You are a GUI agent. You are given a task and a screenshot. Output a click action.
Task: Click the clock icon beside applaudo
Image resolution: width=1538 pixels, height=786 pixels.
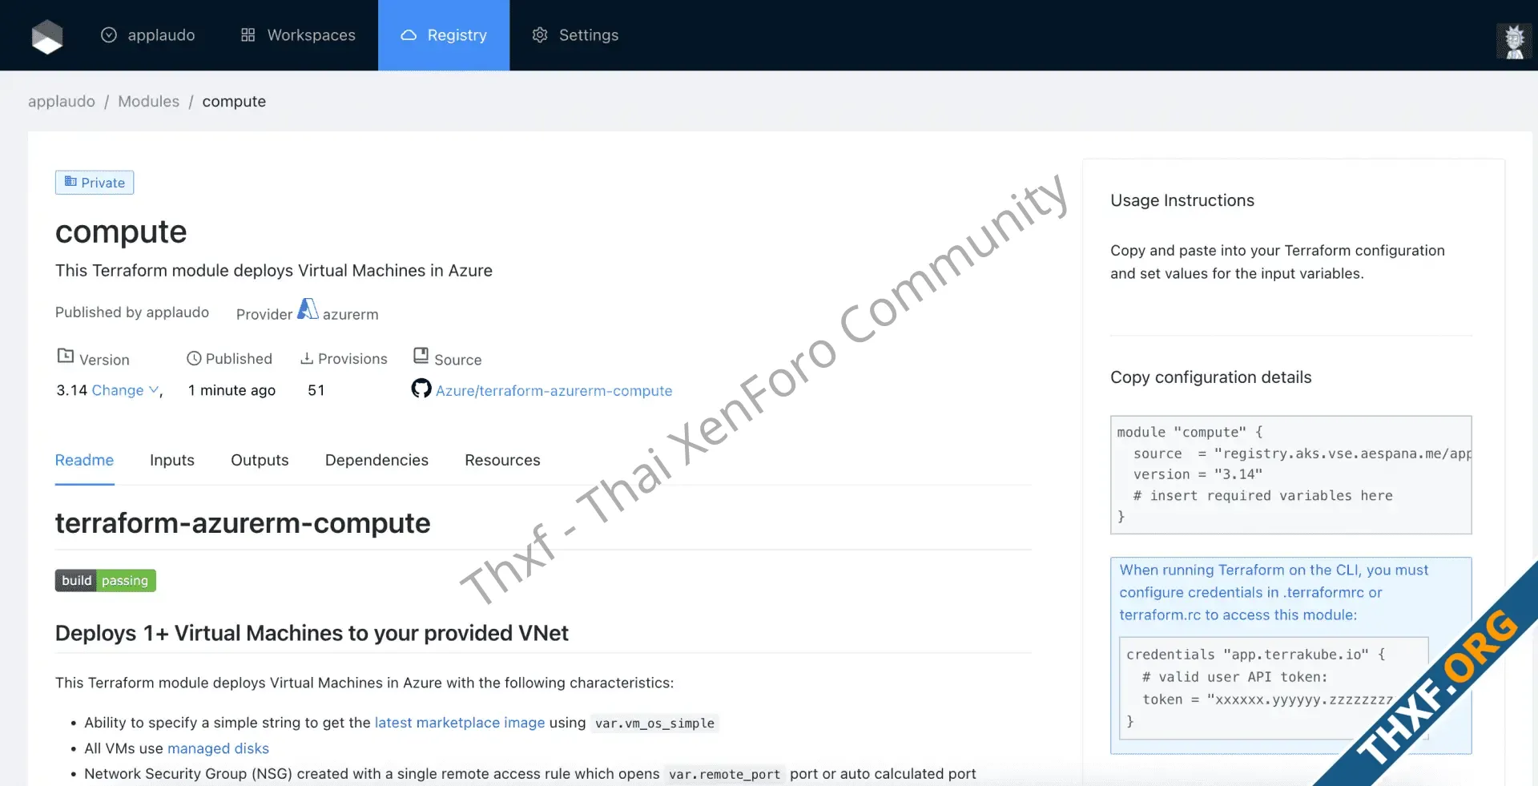point(109,35)
